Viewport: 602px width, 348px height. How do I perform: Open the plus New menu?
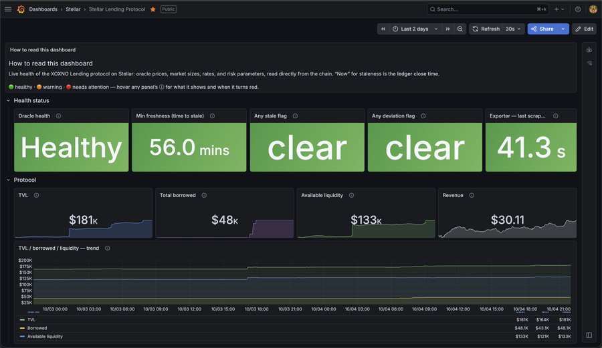(x=559, y=9)
